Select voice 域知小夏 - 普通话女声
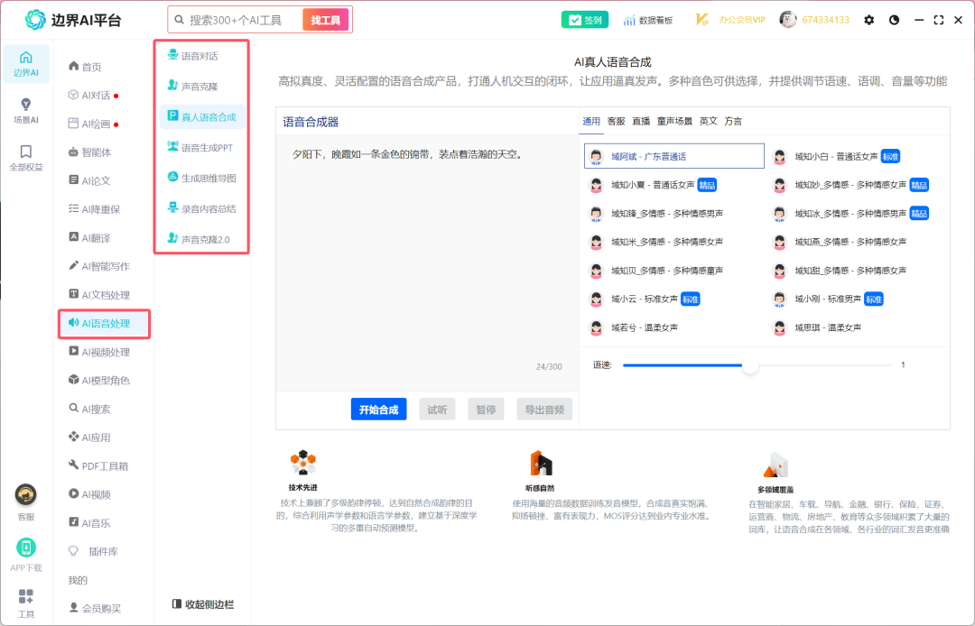 653,185
